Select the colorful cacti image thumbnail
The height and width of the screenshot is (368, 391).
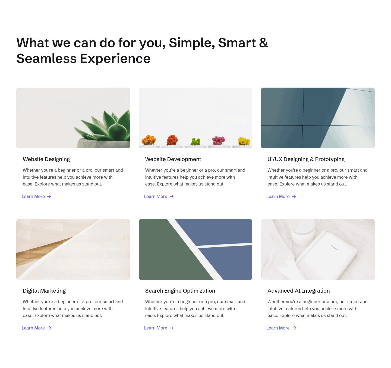point(195,118)
